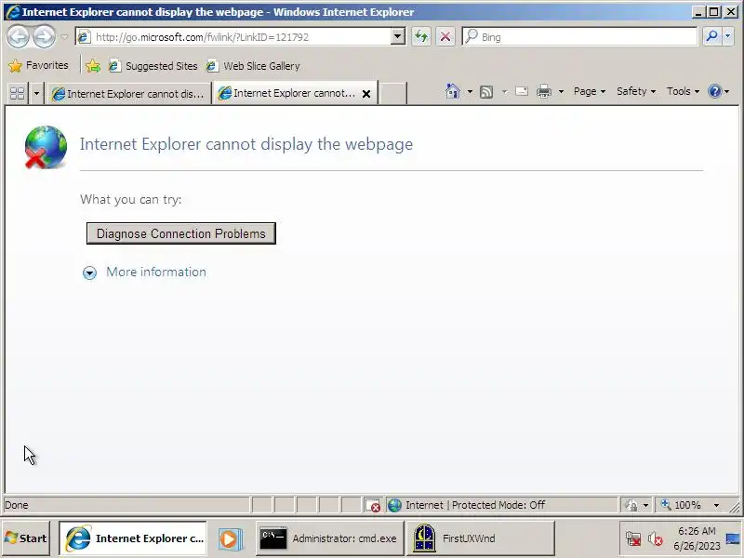Open search provider options dropdown
The height and width of the screenshot is (558, 744).
coord(728,36)
